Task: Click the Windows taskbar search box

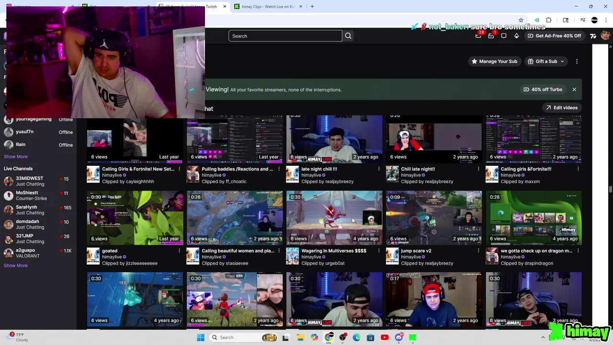Action: coord(244,337)
